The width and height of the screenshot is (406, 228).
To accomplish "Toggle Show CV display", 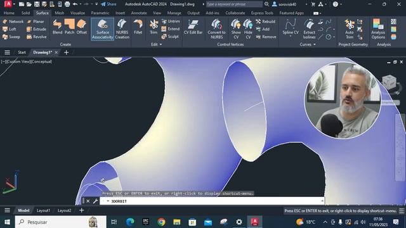I will [x=236, y=29].
